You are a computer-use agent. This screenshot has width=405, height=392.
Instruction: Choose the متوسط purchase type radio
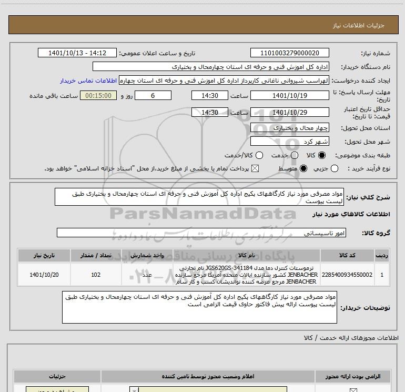coord(303,168)
